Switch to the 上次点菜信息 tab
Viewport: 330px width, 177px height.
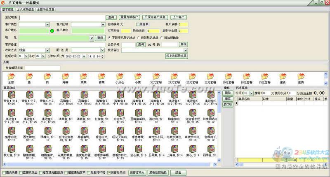point(26,9)
